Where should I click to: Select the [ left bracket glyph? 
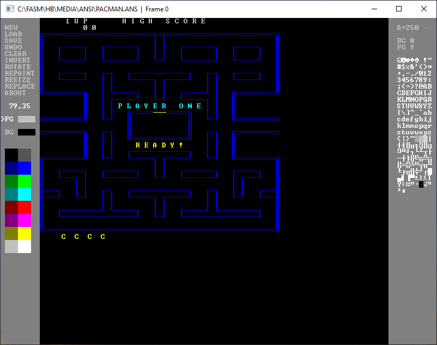coord(399,113)
